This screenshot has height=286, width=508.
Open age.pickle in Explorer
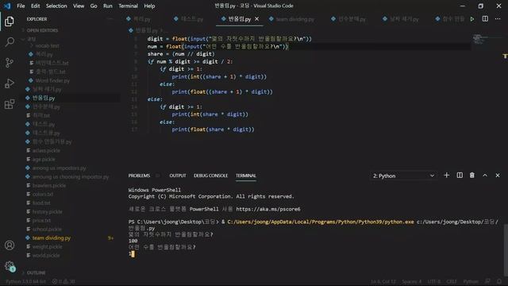point(44,159)
